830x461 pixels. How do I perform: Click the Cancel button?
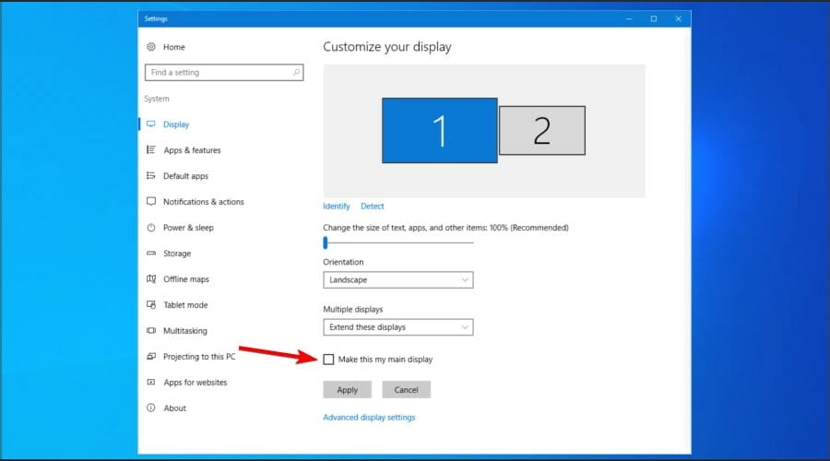[406, 390]
